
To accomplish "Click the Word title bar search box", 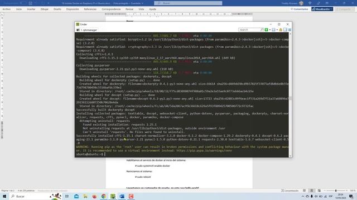I will tap(188, 3).
